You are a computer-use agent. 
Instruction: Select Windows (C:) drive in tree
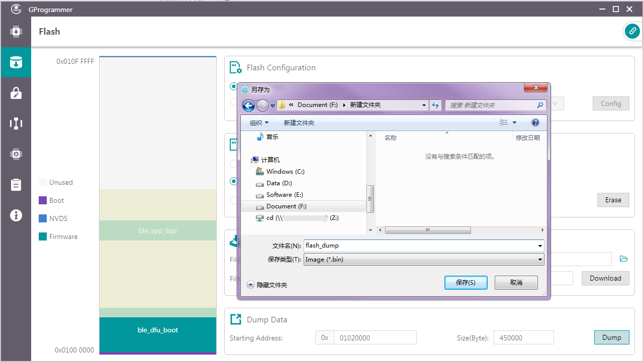pos(285,172)
